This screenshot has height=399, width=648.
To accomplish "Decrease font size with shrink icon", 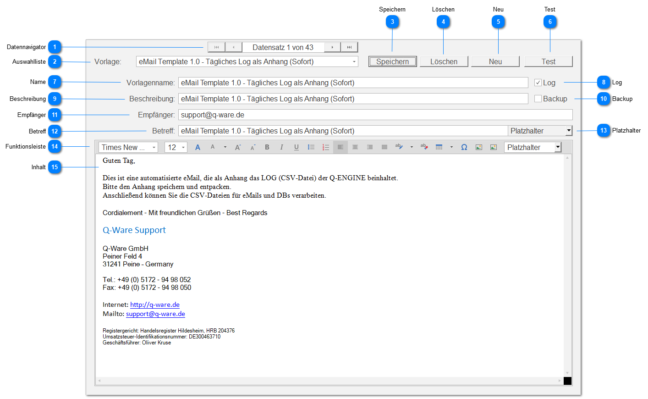I will pyautogui.click(x=253, y=147).
